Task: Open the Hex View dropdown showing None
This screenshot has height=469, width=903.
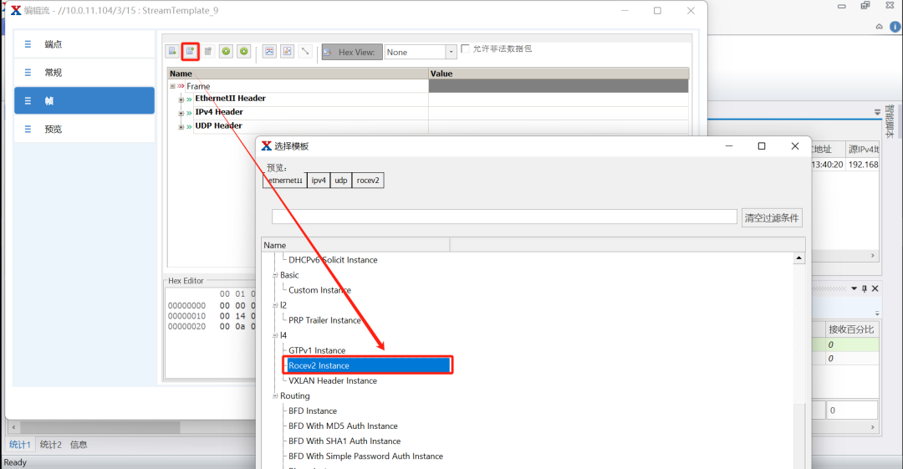Action: pos(451,52)
